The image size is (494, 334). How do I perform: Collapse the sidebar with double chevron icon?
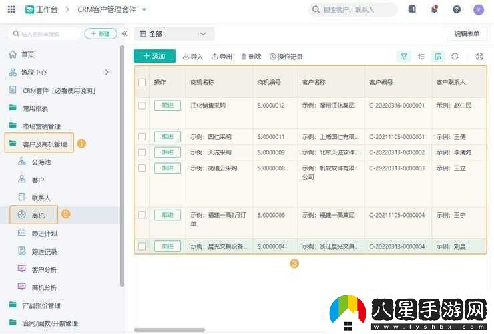124,33
